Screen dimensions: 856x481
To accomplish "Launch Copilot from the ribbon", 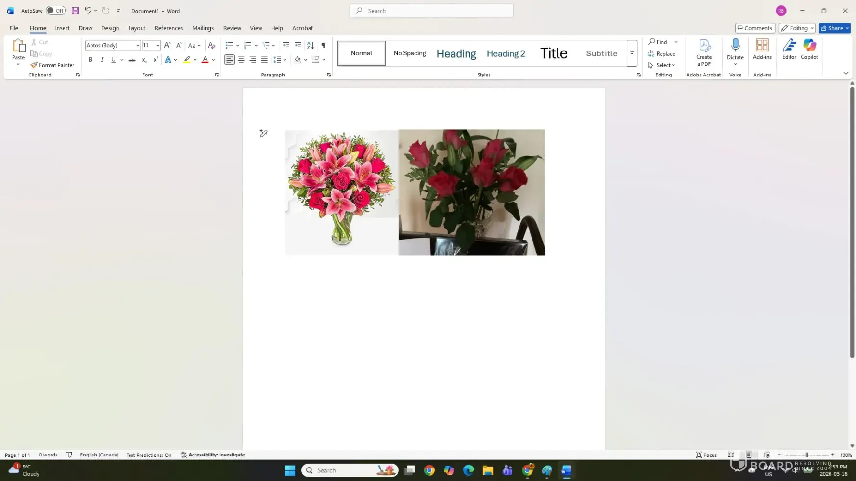I will tap(809, 50).
